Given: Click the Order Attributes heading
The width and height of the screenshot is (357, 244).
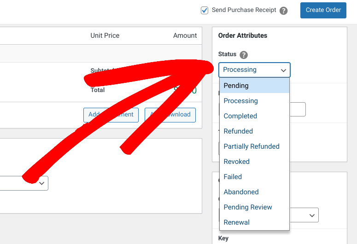Looking at the screenshot, I should 242,35.
